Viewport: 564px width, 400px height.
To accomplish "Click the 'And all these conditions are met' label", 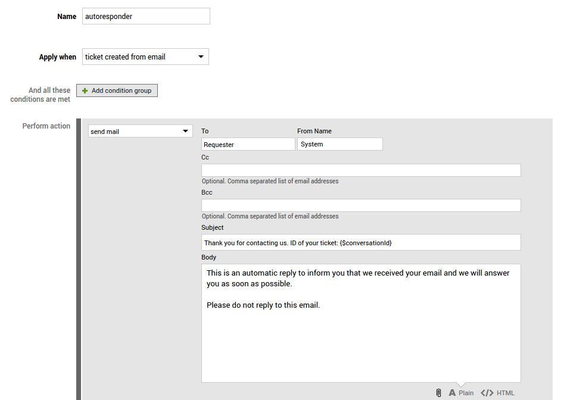I will (40, 95).
